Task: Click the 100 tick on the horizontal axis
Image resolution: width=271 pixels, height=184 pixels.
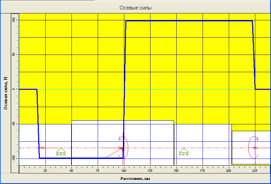Action: pos(124,170)
